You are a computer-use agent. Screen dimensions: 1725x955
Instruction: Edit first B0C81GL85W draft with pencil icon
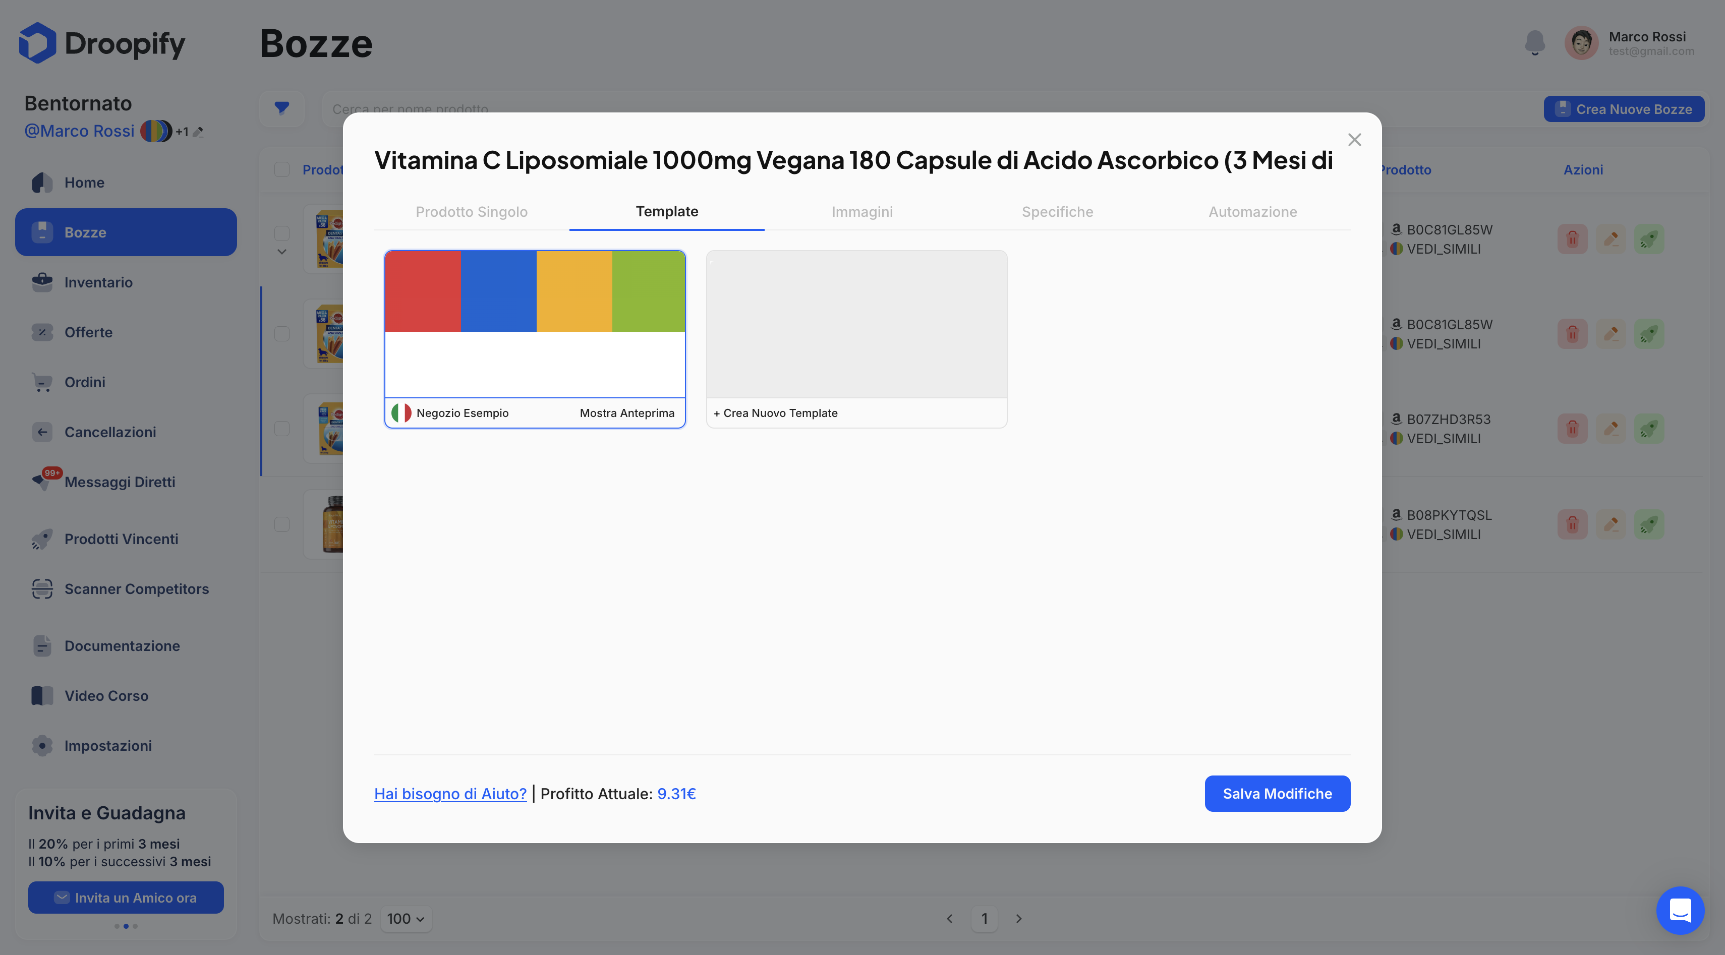pyautogui.click(x=1611, y=239)
